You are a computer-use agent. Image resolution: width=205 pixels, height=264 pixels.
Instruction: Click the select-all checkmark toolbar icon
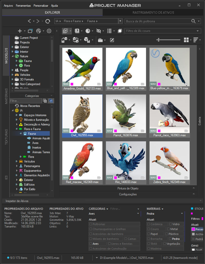click(x=65, y=31)
